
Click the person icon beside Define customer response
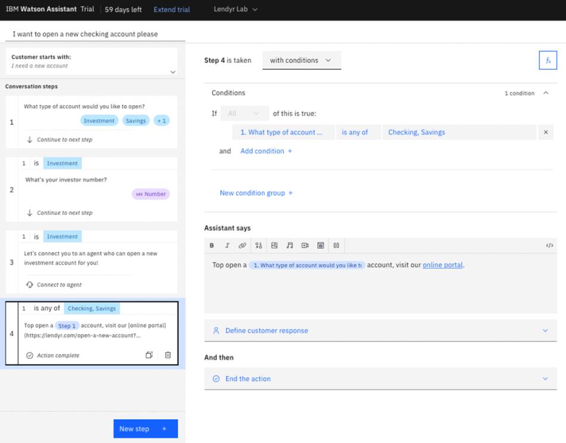point(216,330)
